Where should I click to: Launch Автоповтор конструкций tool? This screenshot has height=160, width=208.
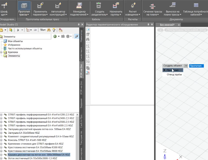(58, 9)
